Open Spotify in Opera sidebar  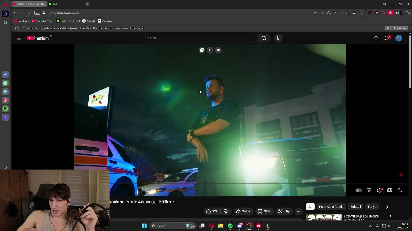pos(5,109)
